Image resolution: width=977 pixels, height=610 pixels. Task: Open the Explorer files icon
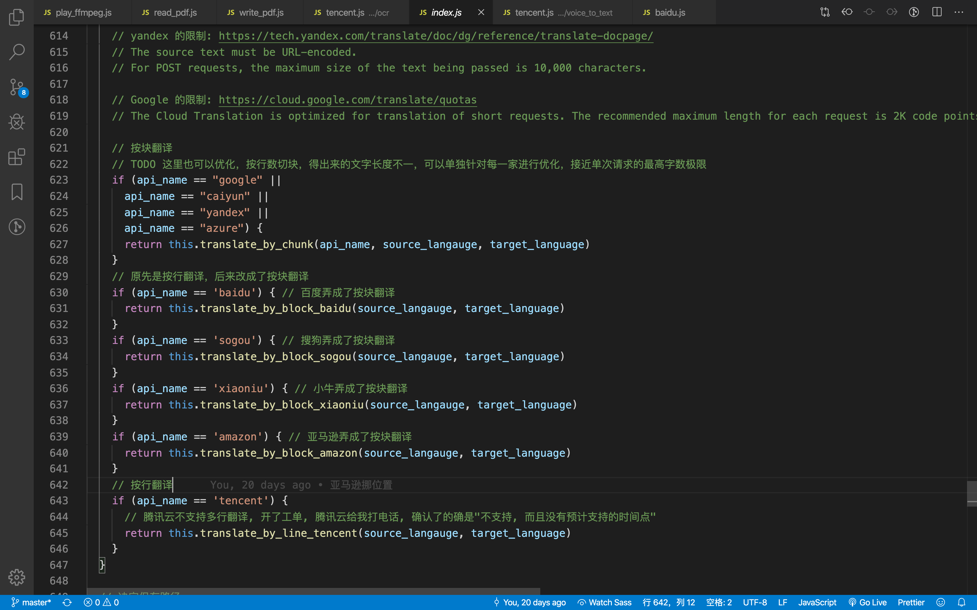click(x=17, y=17)
